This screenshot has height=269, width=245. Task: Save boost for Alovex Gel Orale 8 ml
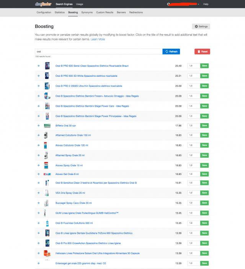coord(204,174)
